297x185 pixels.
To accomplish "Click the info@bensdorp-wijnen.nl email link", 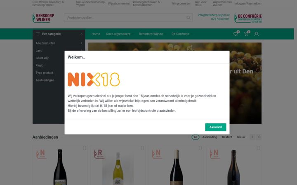I will [214, 15].
